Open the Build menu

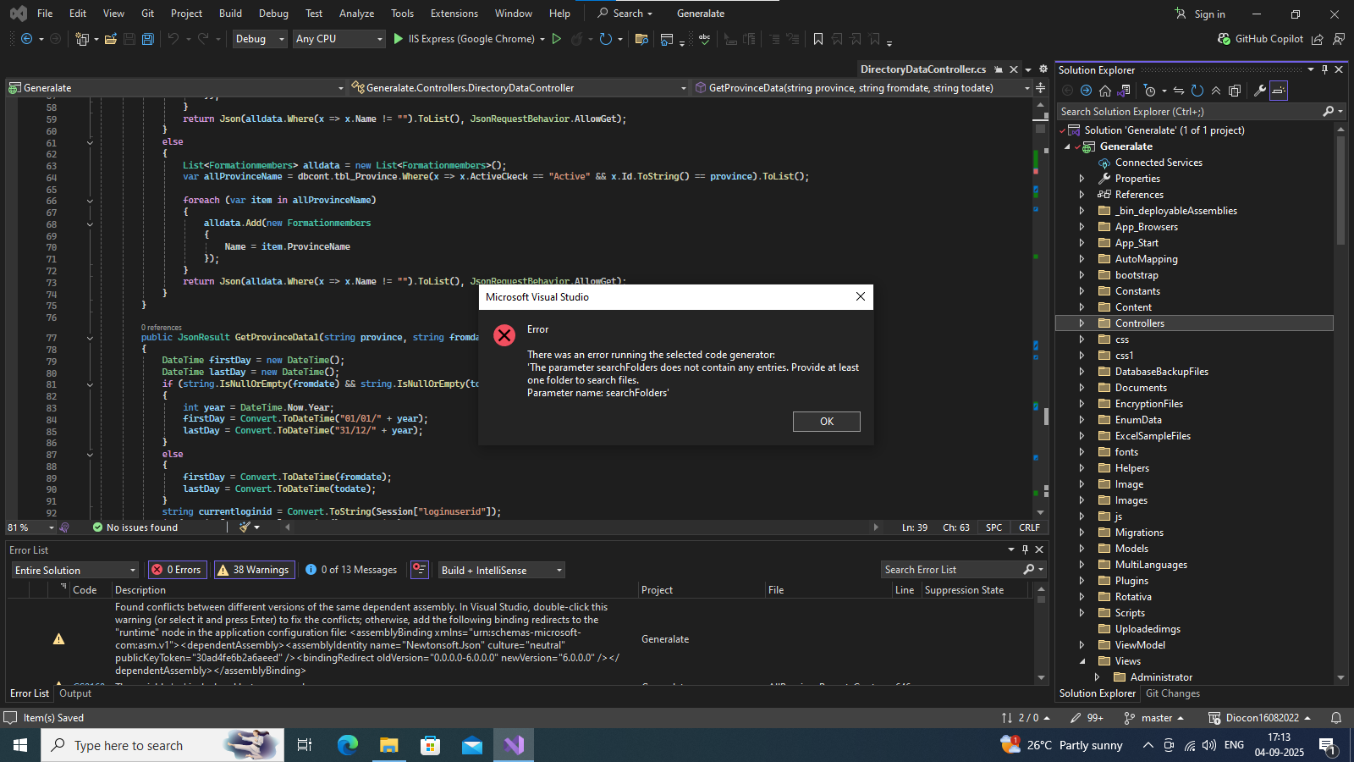[x=230, y=14]
